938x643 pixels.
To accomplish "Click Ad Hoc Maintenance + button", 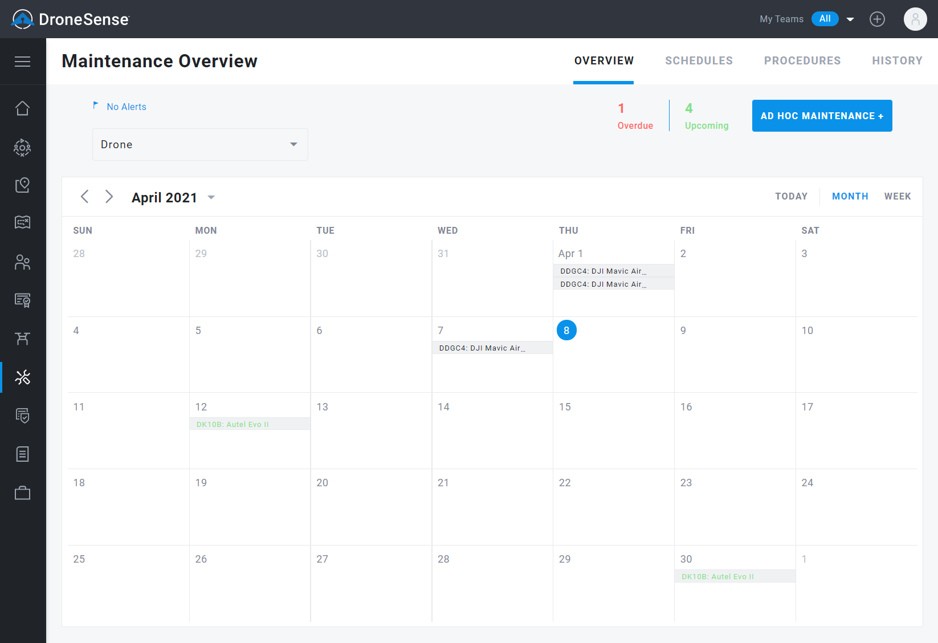I will coord(822,116).
